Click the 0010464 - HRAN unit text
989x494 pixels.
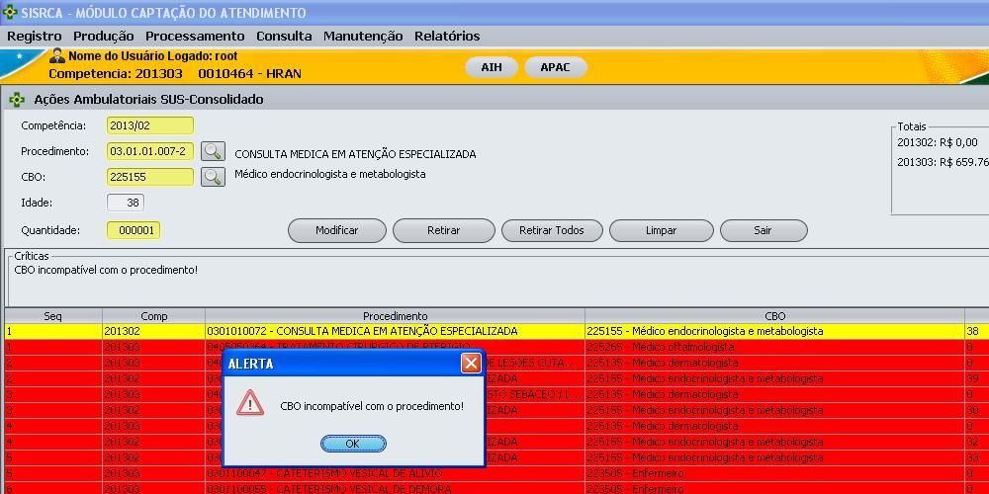click(250, 74)
